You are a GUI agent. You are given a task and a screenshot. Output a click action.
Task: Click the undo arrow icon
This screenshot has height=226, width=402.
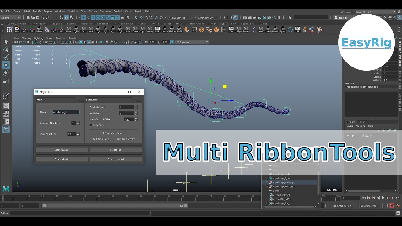point(43,18)
